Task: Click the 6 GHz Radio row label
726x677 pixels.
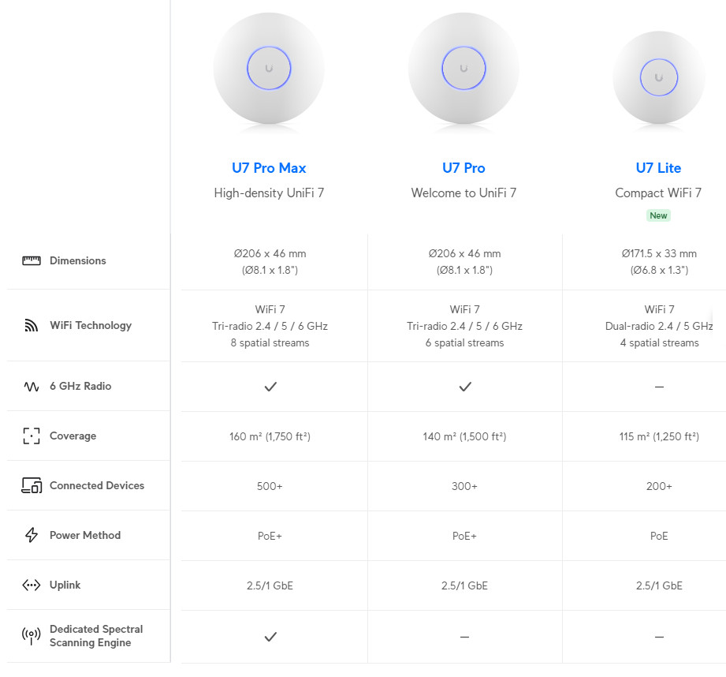Action: [x=80, y=387]
